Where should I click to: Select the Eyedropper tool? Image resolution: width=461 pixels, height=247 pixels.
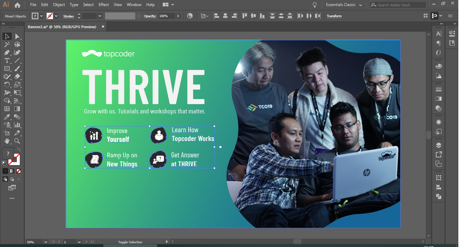click(7, 117)
